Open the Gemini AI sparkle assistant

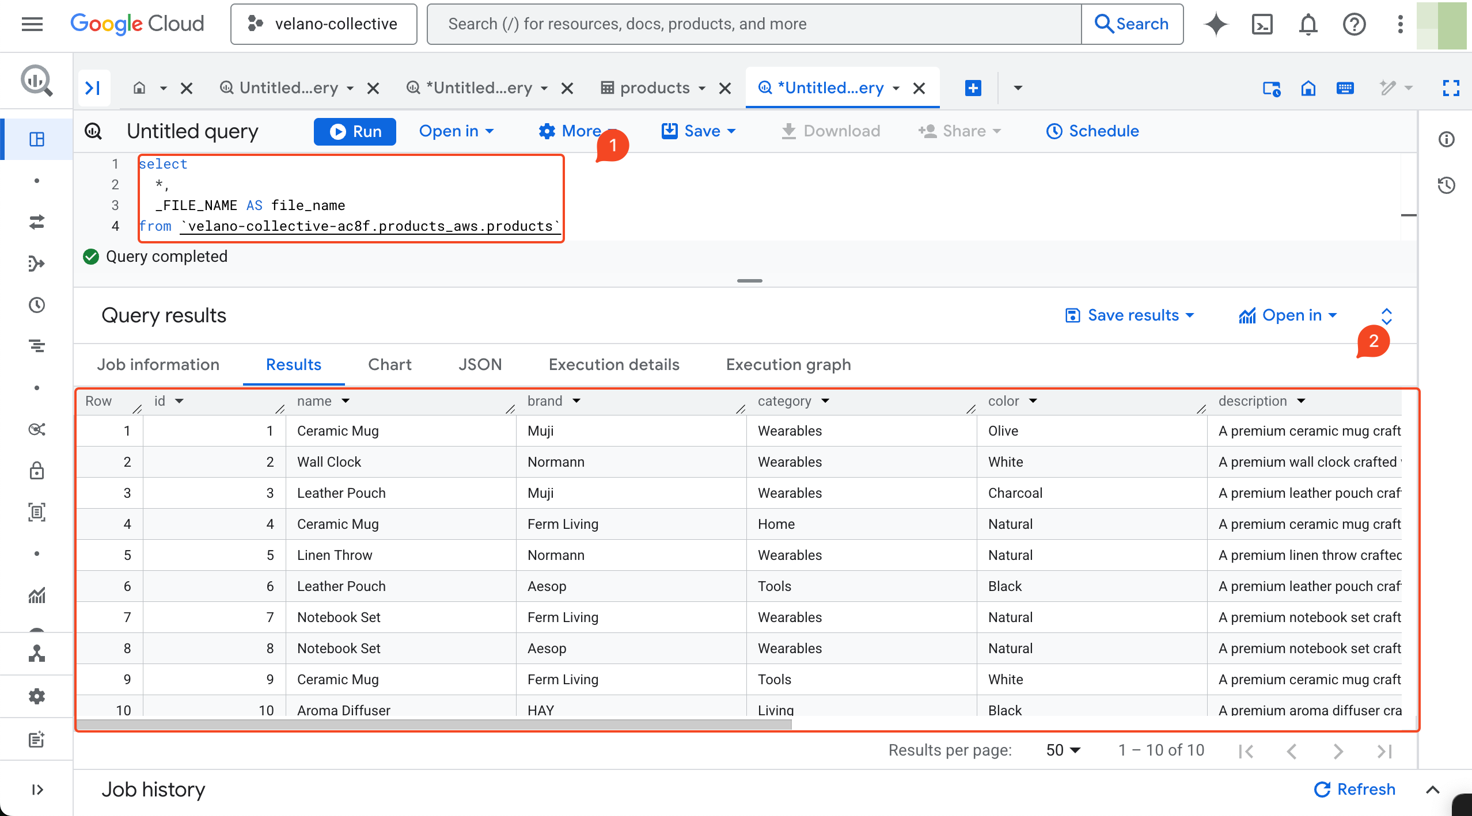pyautogui.click(x=1216, y=24)
